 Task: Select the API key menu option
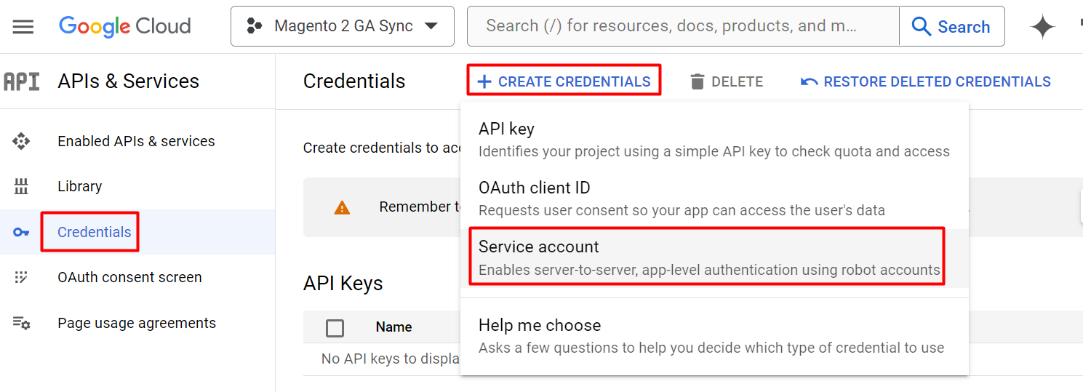714,139
